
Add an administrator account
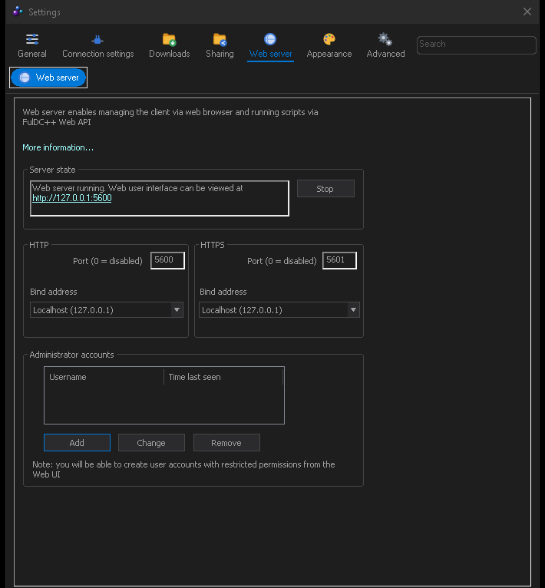pos(77,443)
